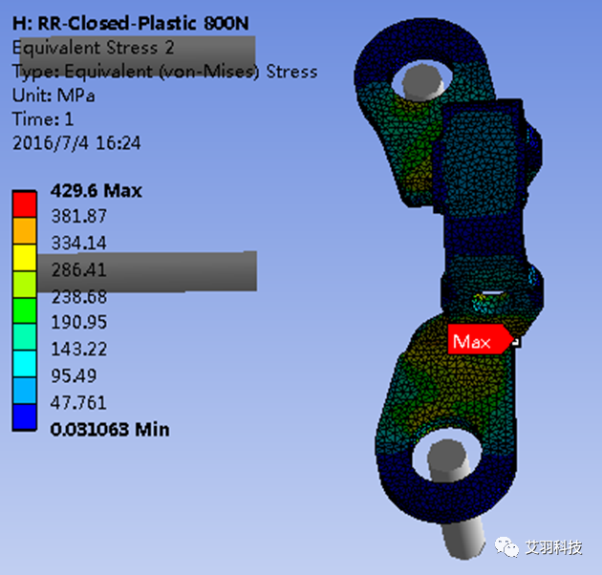Select the light blue legend color band
This screenshot has height=575, width=602.
coord(25,390)
